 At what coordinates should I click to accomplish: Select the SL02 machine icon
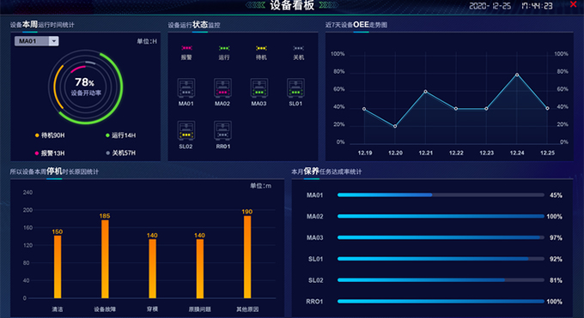(x=186, y=130)
